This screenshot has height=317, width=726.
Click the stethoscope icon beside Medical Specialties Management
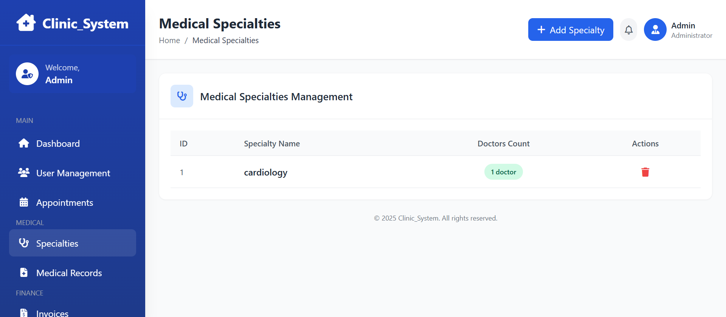click(x=182, y=96)
